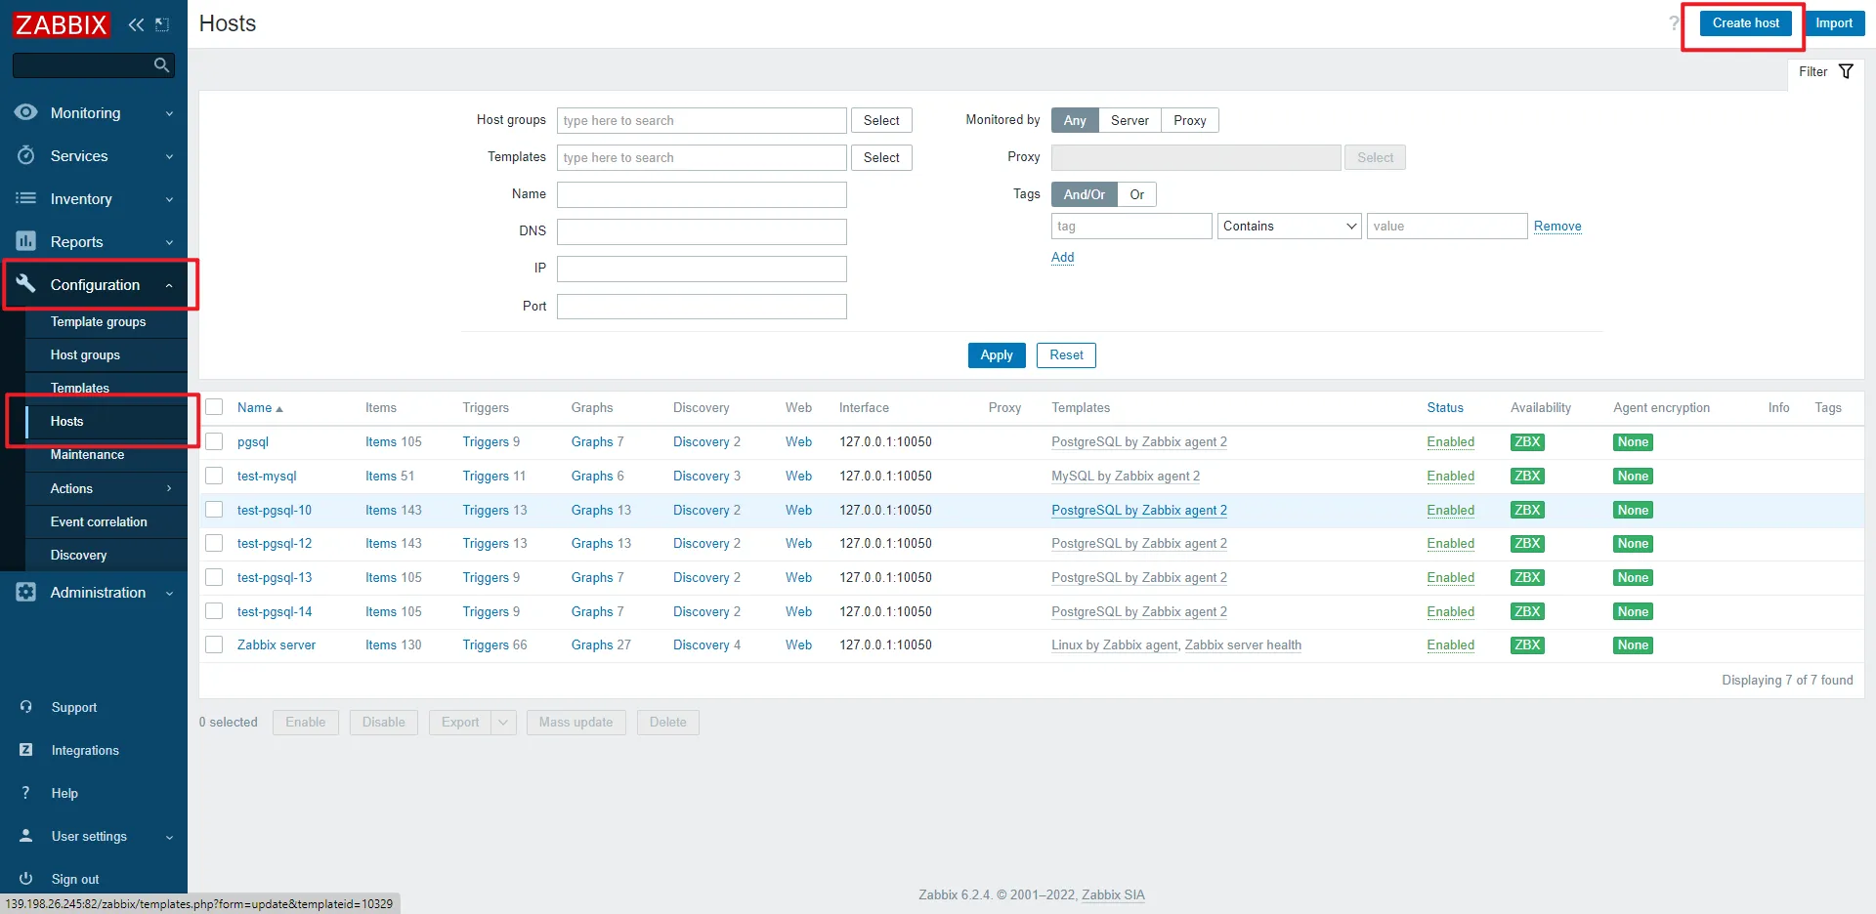Check the test-pgsql-13 host checkbox
Image resolution: width=1876 pixels, height=914 pixels.
pyautogui.click(x=215, y=577)
